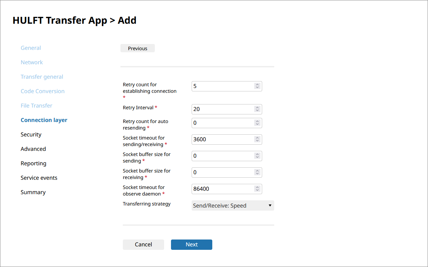Open the Summary page
The height and width of the screenshot is (267, 428).
coord(33,192)
